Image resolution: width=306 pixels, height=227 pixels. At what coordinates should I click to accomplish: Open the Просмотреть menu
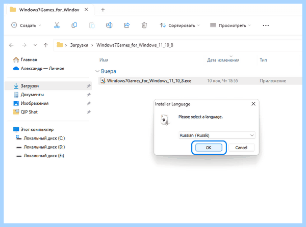[x=231, y=25]
